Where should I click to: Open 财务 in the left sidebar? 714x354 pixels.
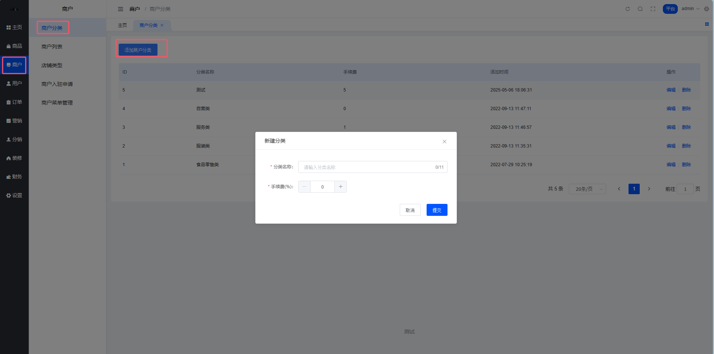click(x=14, y=177)
